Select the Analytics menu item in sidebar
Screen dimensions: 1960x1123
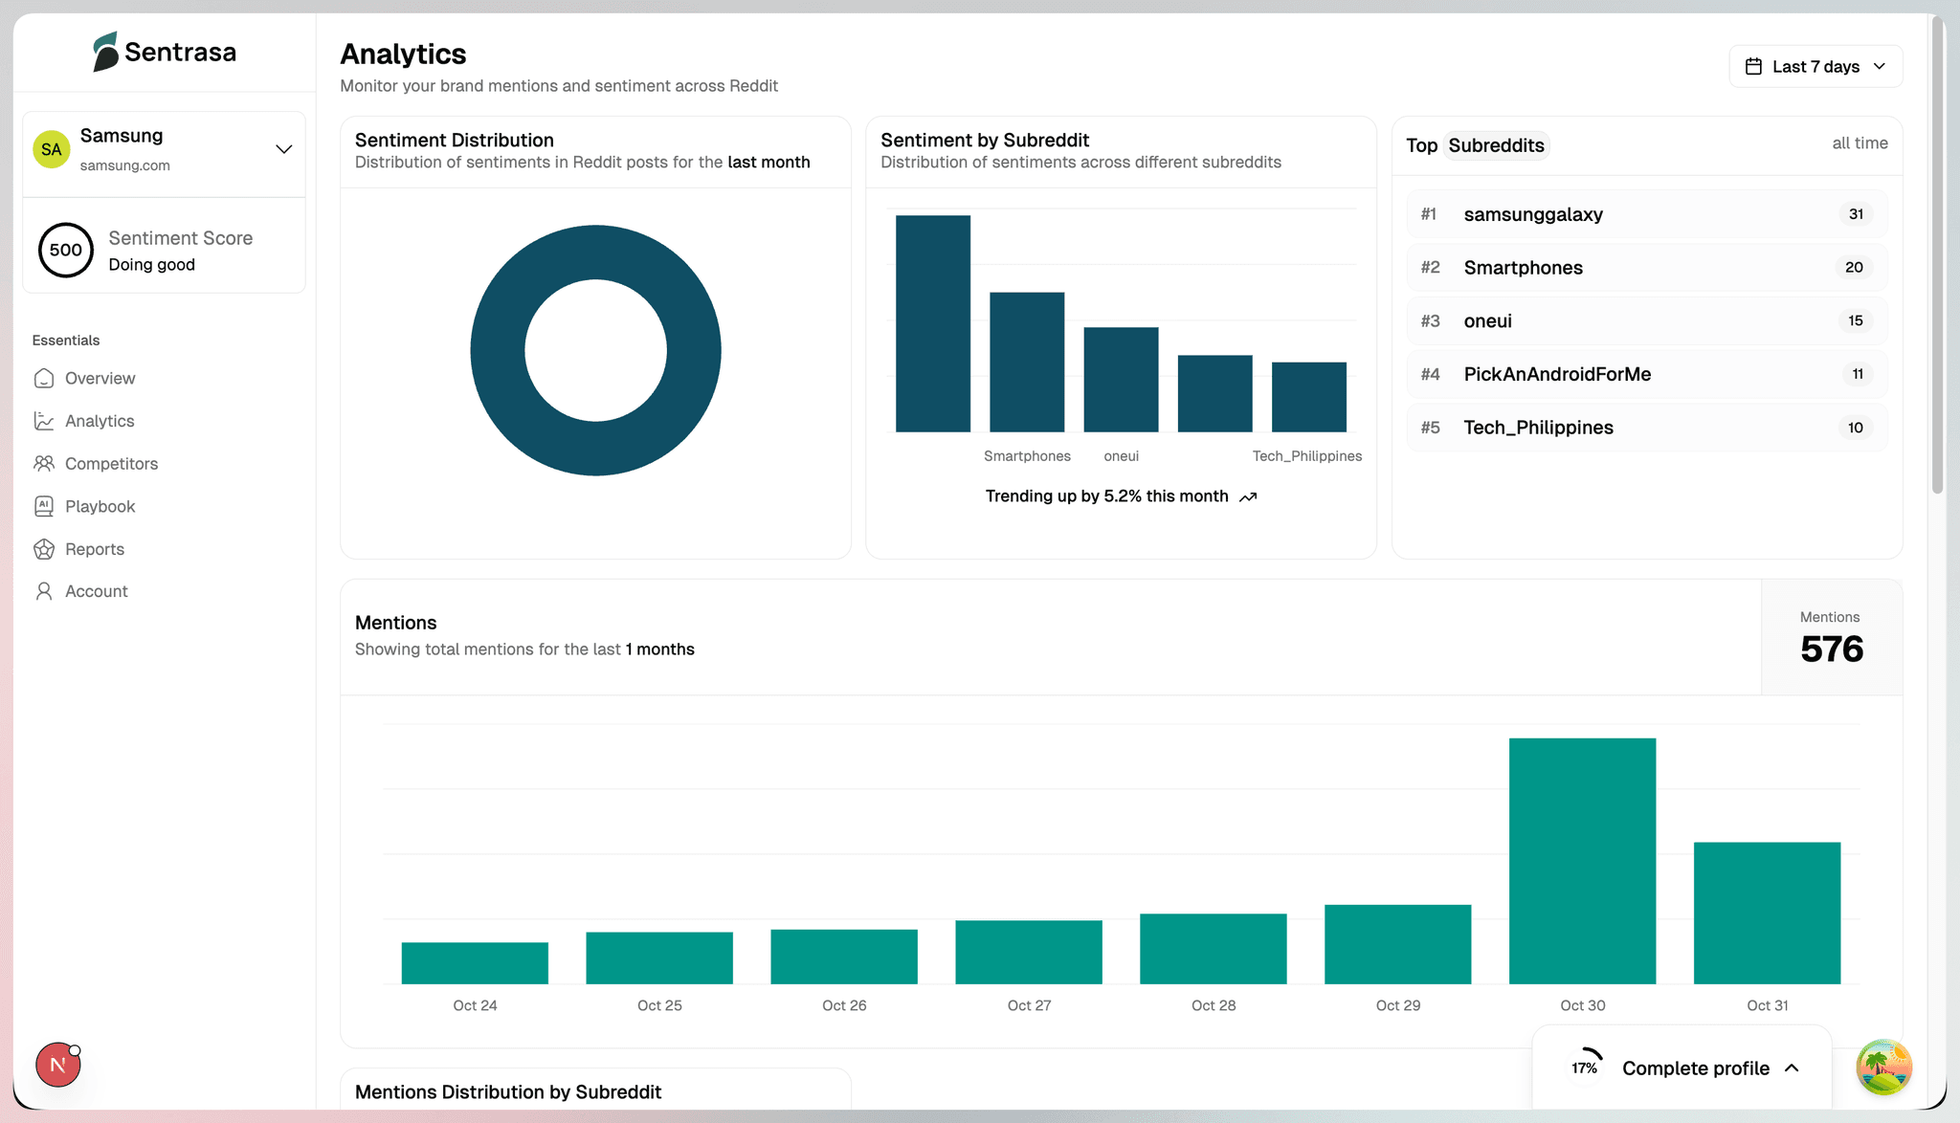pyautogui.click(x=99, y=420)
